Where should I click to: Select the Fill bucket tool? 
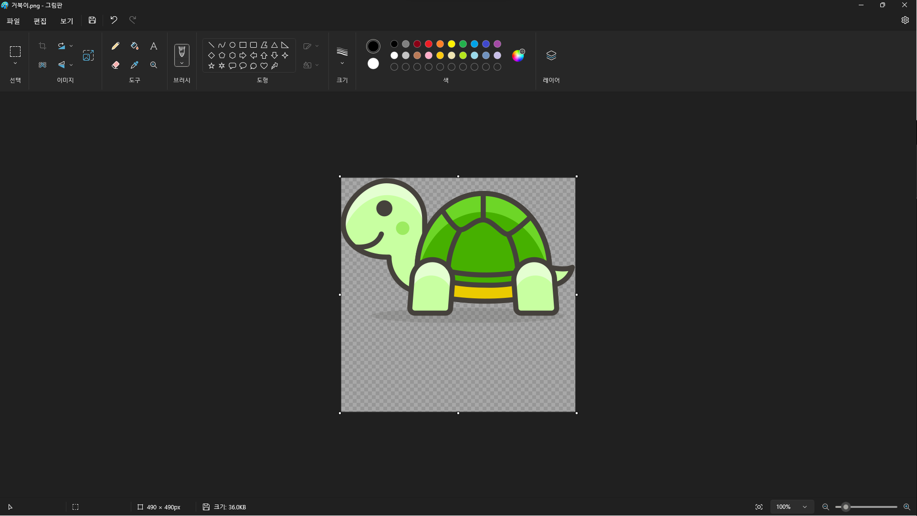(135, 46)
